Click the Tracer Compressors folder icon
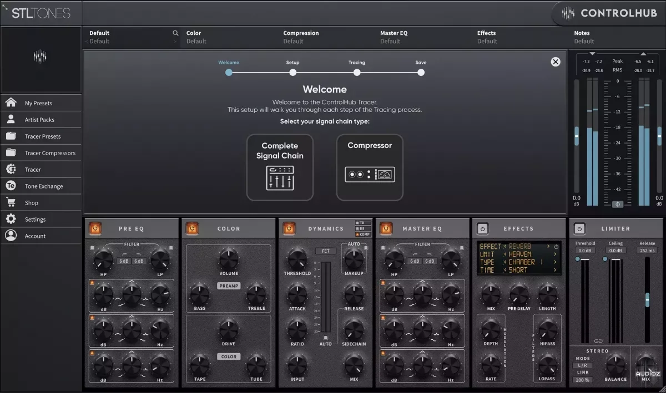The height and width of the screenshot is (393, 666). click(11, 153)
